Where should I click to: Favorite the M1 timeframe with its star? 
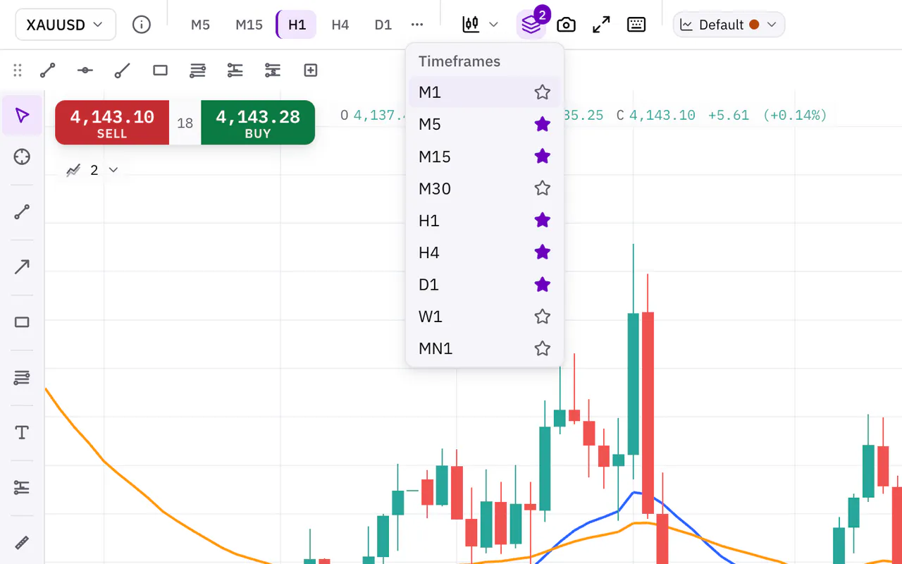542,92
